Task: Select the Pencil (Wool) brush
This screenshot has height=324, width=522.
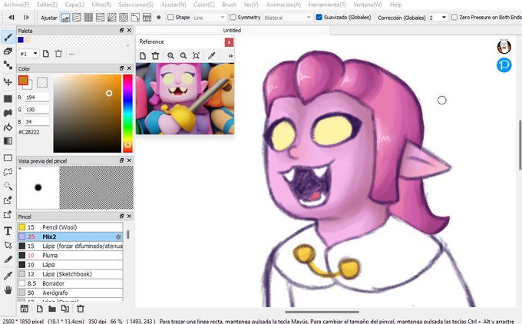Action: coord(71,227)
